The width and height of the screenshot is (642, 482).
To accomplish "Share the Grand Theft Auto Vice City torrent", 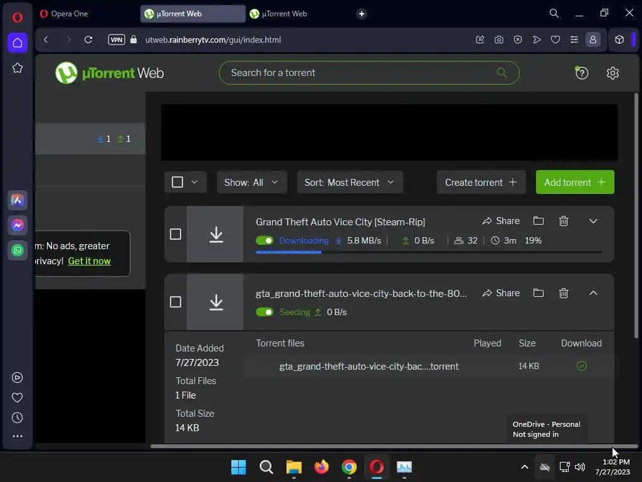I will coord(501,221).
